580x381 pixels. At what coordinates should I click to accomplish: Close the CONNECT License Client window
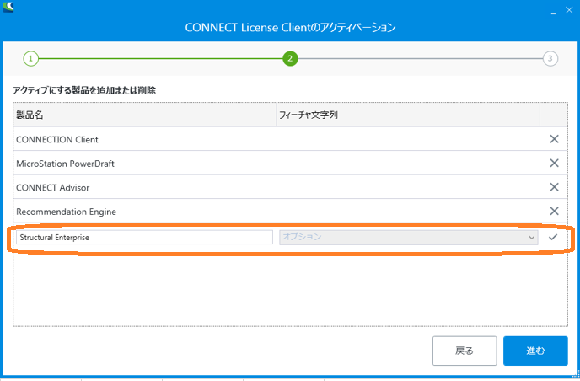[x=569, y=10]
